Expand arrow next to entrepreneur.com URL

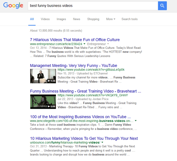coord(84,44)
